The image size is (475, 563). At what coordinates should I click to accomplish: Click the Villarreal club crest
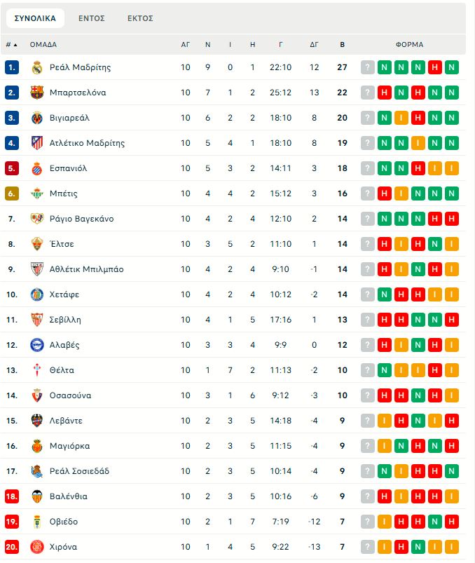[x=37, y=118]
